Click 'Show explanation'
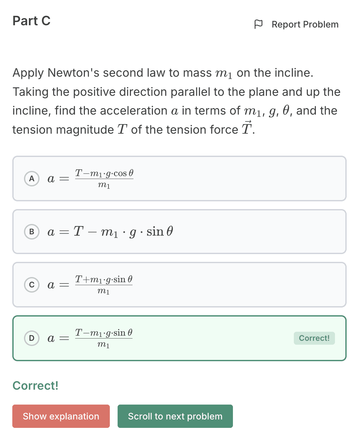 click(x=61, y=417)
